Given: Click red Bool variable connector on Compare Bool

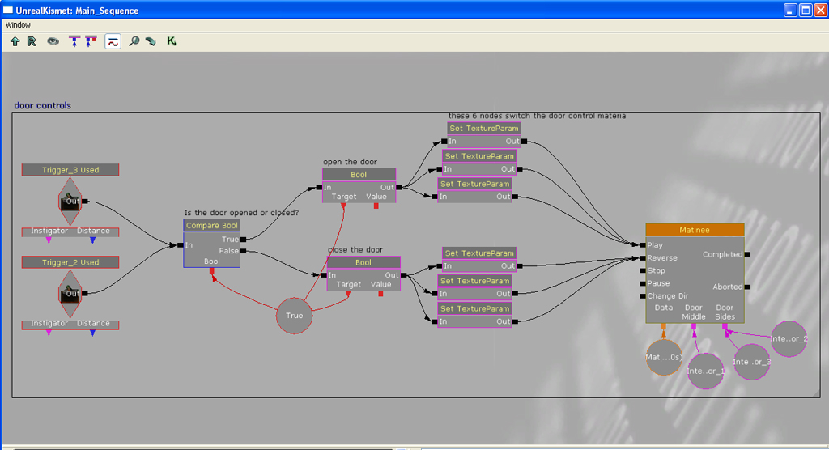Looking at the screenshot, I should pyautogui.click(x=212, y=271).
